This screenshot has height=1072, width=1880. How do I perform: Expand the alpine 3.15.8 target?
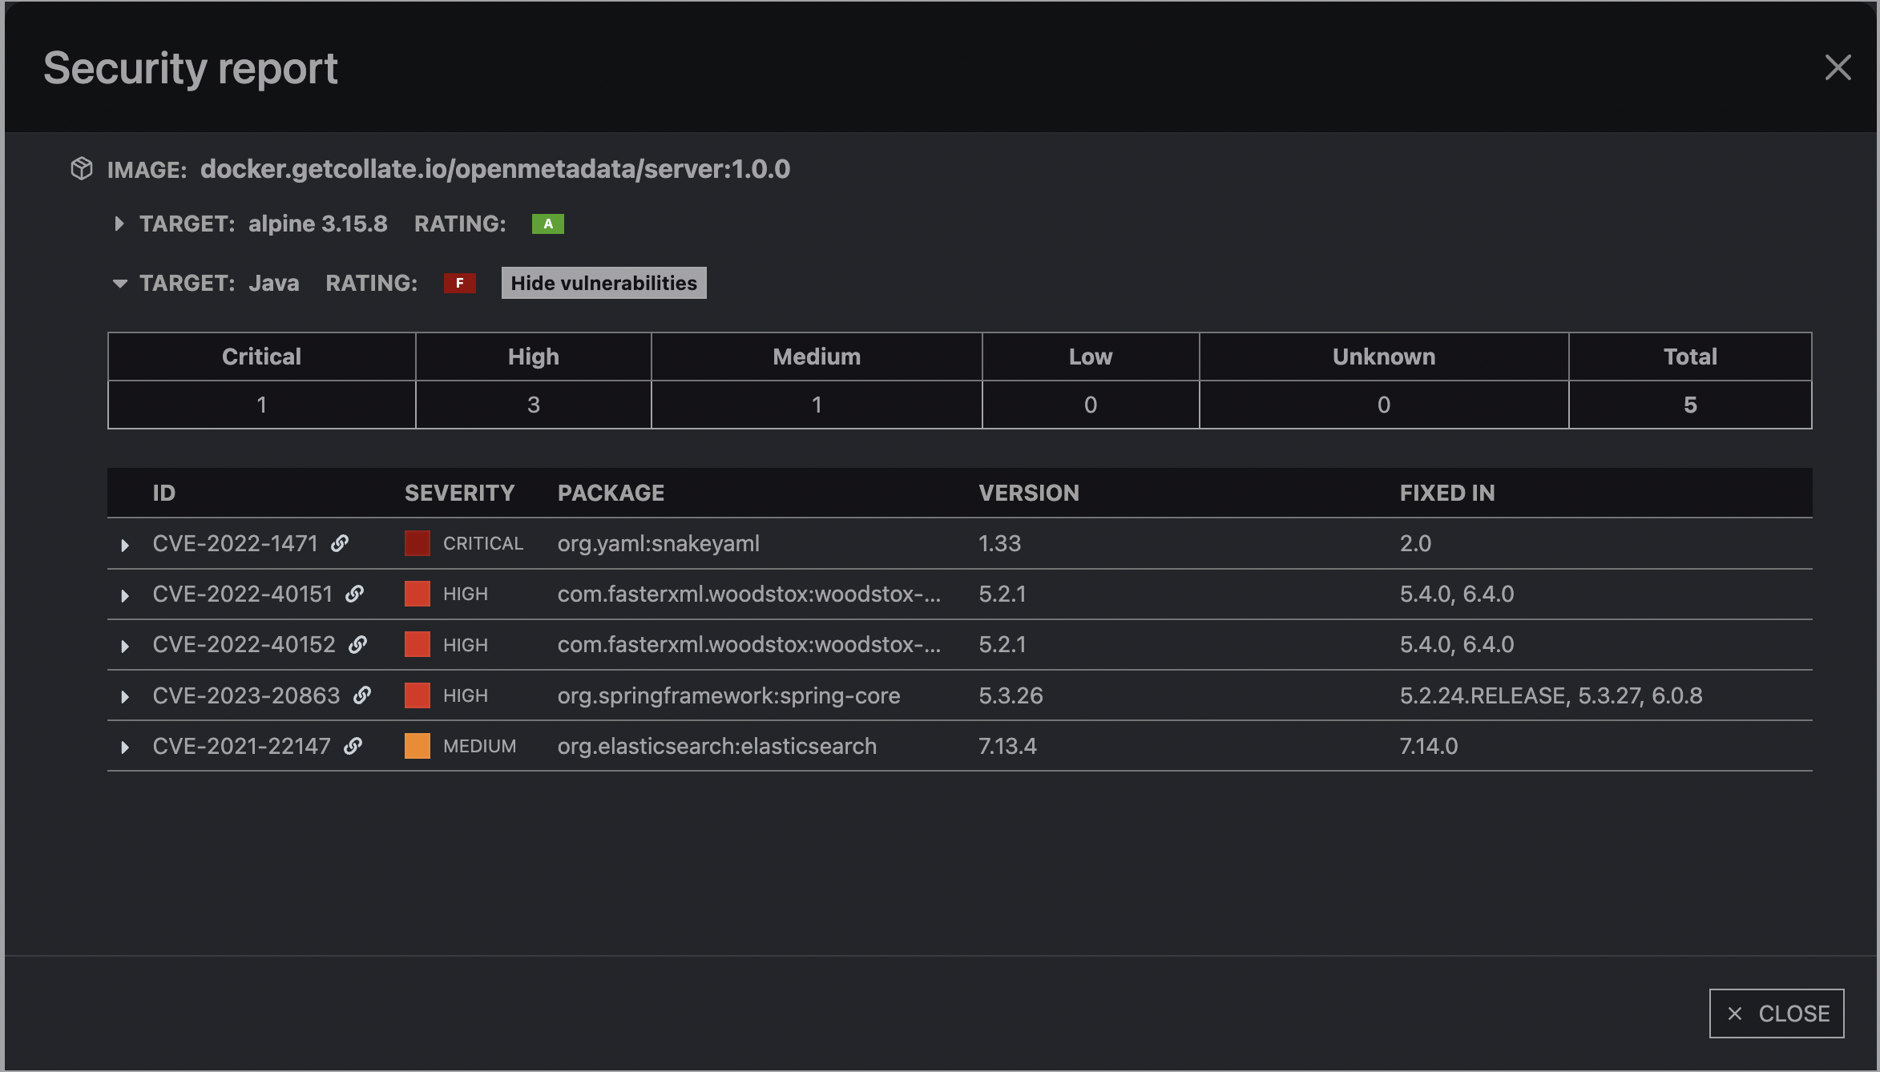coord(119,224)
